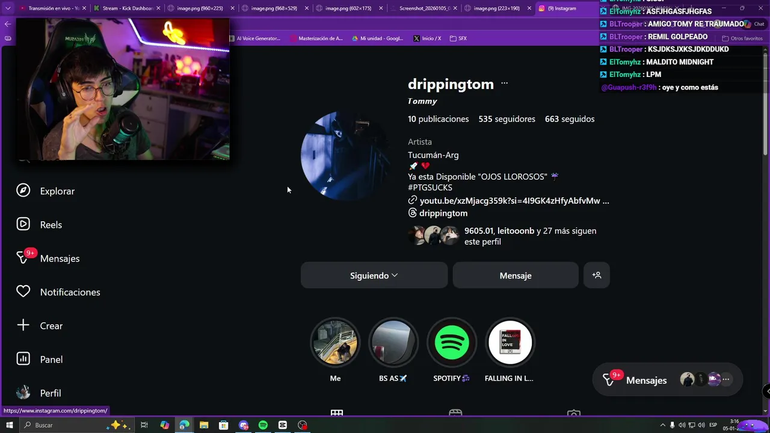Open the SFX bookmarks folder

(x=458, y=38)
